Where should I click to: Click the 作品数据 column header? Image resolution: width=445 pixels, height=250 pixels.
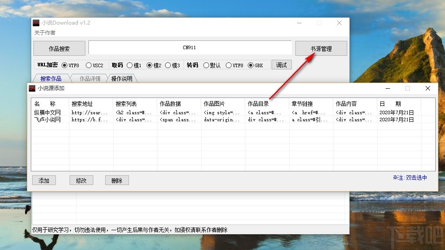point(179,104)
